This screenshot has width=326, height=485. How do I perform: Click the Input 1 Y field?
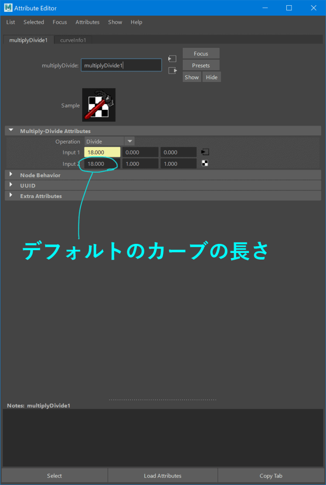click(140, 152)
